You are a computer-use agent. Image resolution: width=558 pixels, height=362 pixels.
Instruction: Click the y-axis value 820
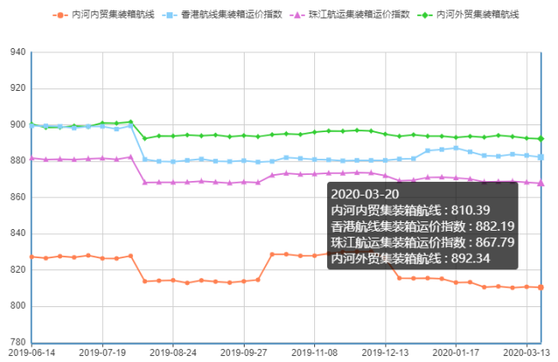coord(18,269)
